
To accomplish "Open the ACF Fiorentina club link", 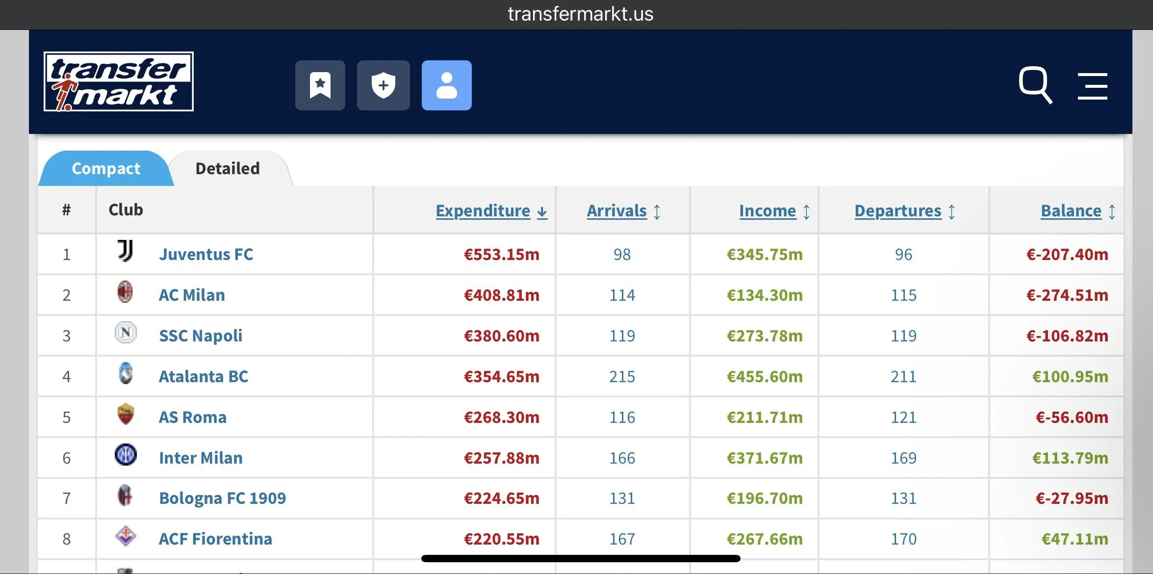I will coord(215,539).
